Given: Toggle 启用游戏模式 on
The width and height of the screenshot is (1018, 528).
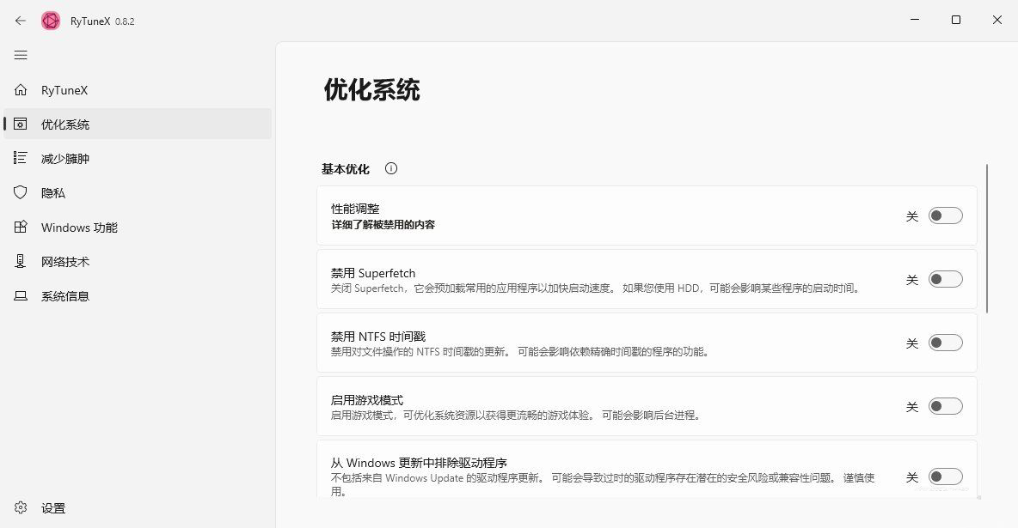Looking at the screenshot, I should coord(945,406).
